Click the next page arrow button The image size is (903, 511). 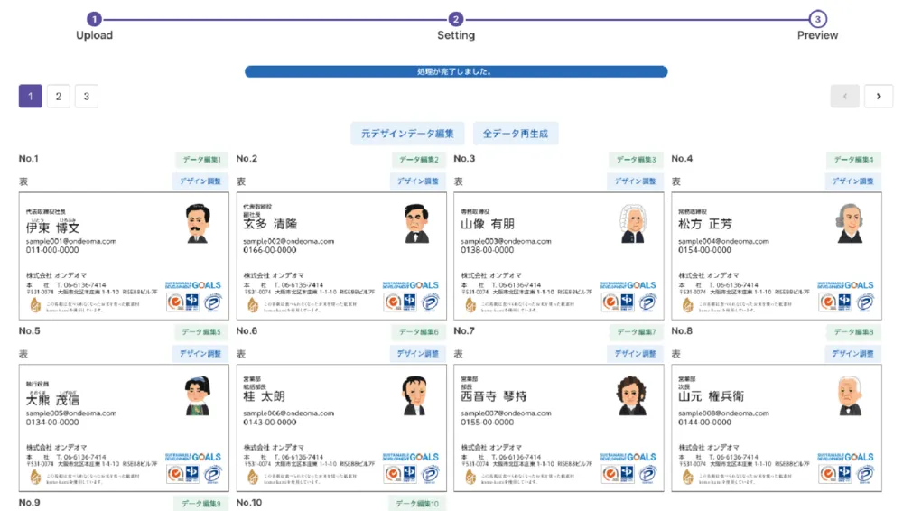pyautogui.click(x=879, y=97)
